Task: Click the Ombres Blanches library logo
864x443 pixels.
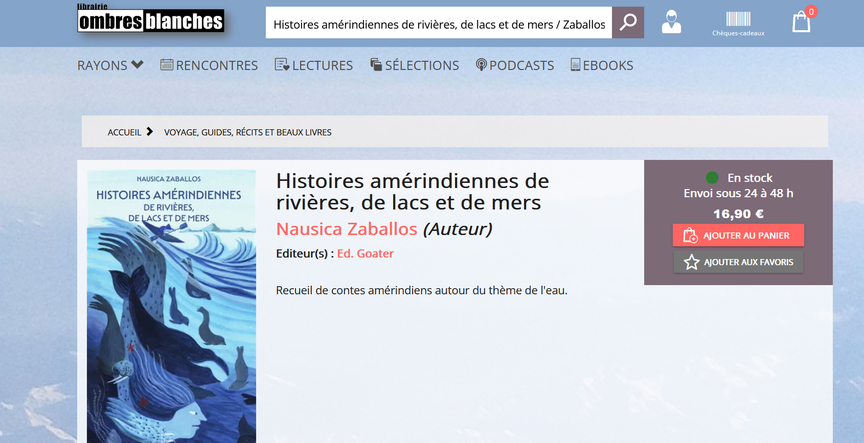Action: [x=151, y=20]
